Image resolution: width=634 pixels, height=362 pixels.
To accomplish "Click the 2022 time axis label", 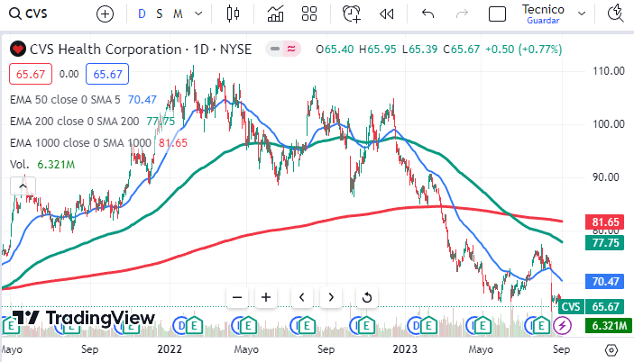I will pyautogui.click(x=170, y=349).
